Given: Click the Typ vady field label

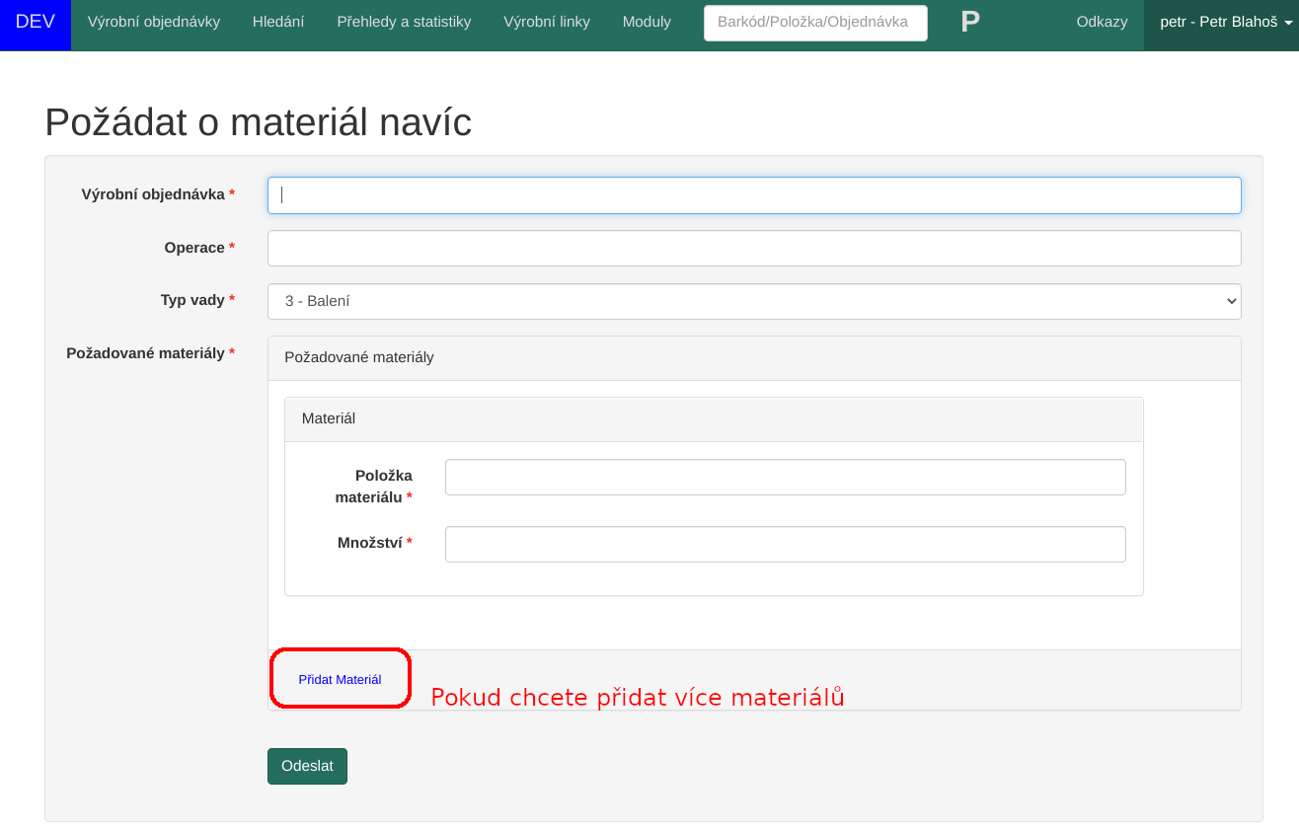Looking at the screenshot, I should pyautogui.click(x=197, y=300).
